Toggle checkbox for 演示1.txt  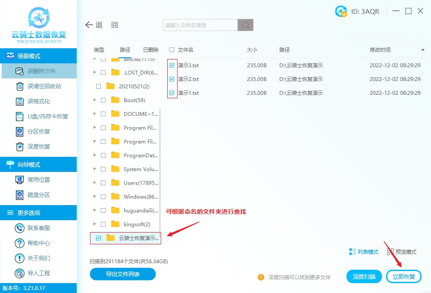(x=172, y=93)
